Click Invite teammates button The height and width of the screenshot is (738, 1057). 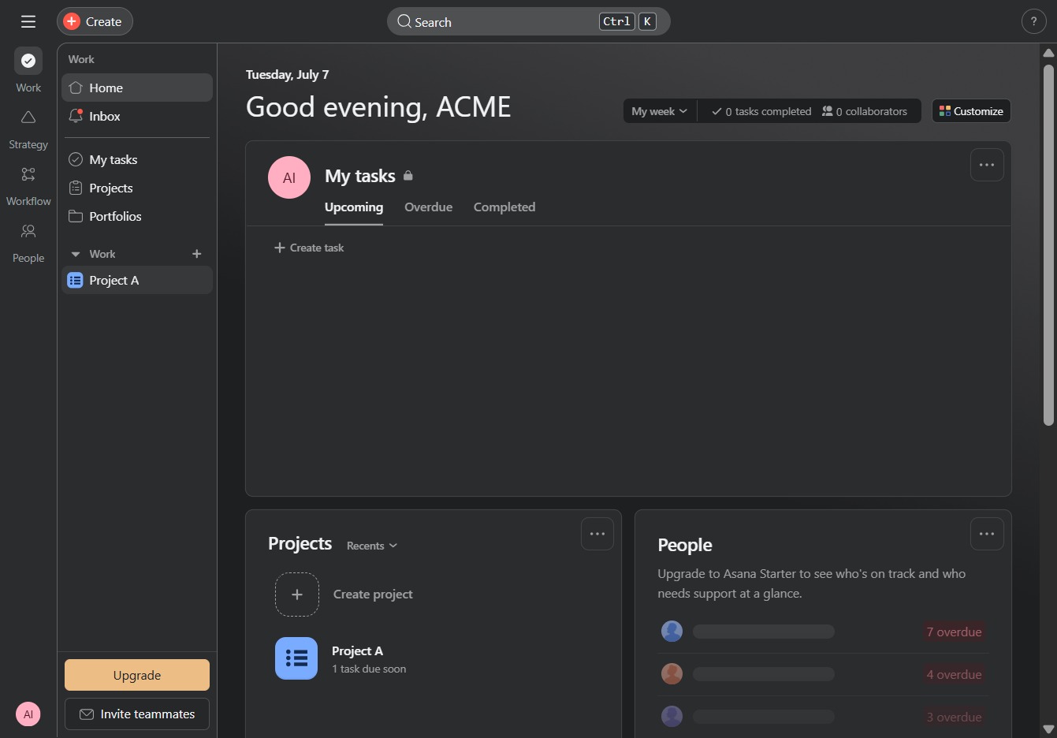click(x=137, y=714)
